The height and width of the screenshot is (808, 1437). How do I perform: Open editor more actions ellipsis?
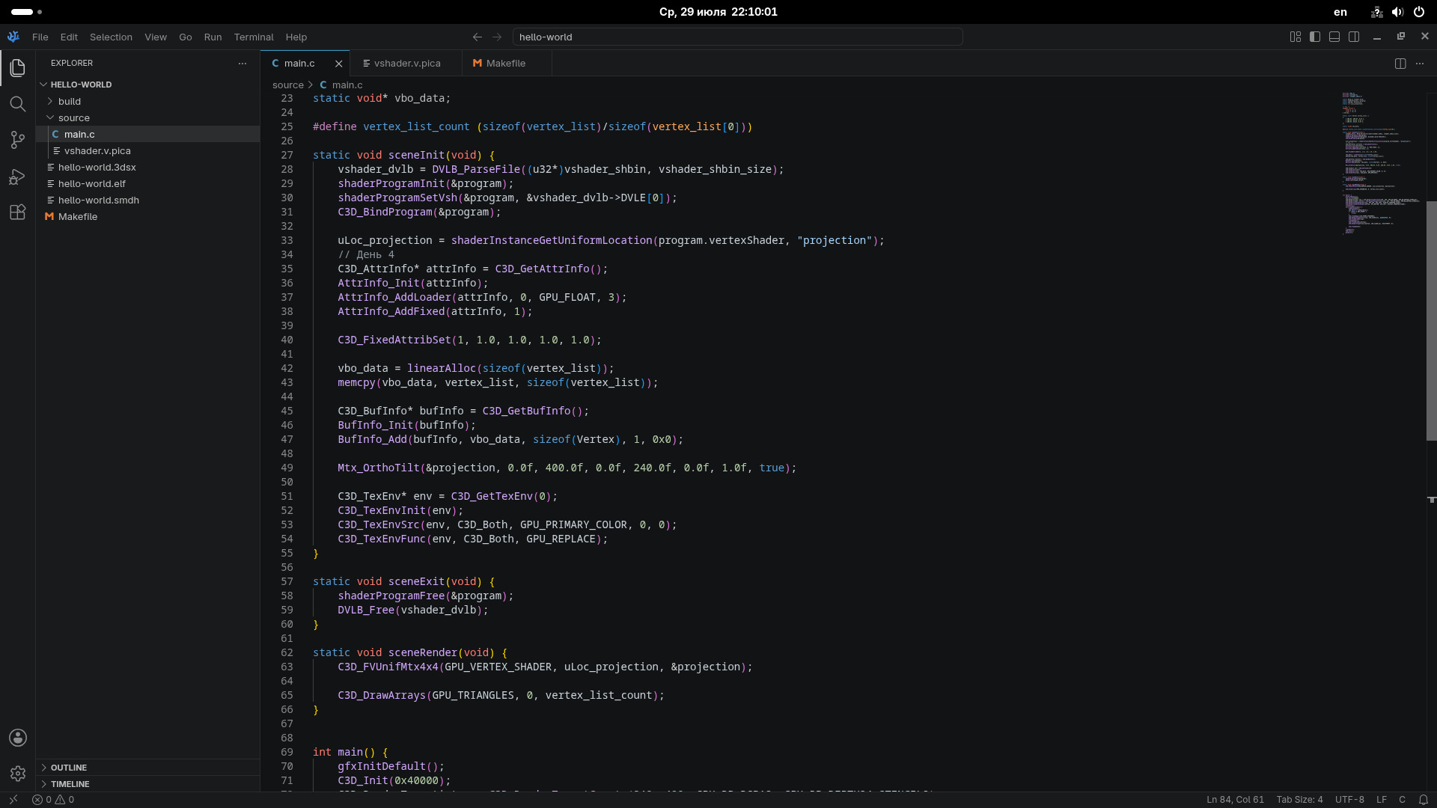(1420, 64)
